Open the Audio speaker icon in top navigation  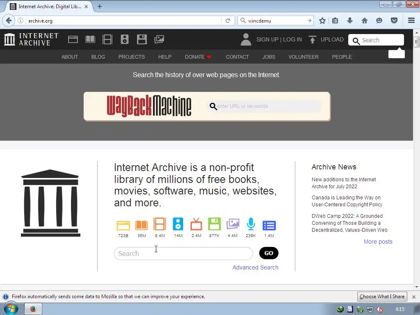coord(125,39)
